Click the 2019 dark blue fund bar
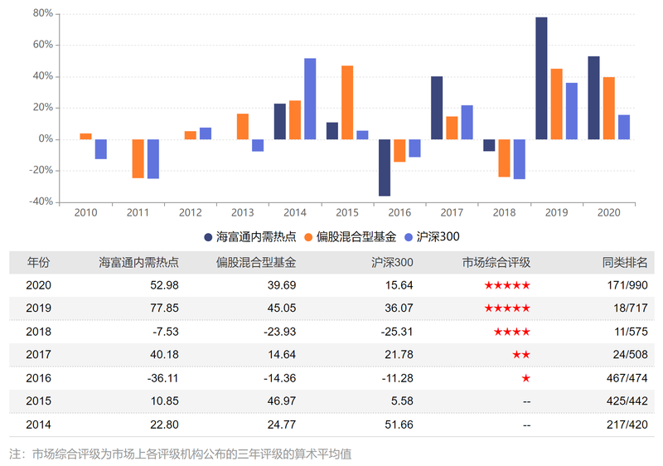The image size is (663, 466). [541, 78]
